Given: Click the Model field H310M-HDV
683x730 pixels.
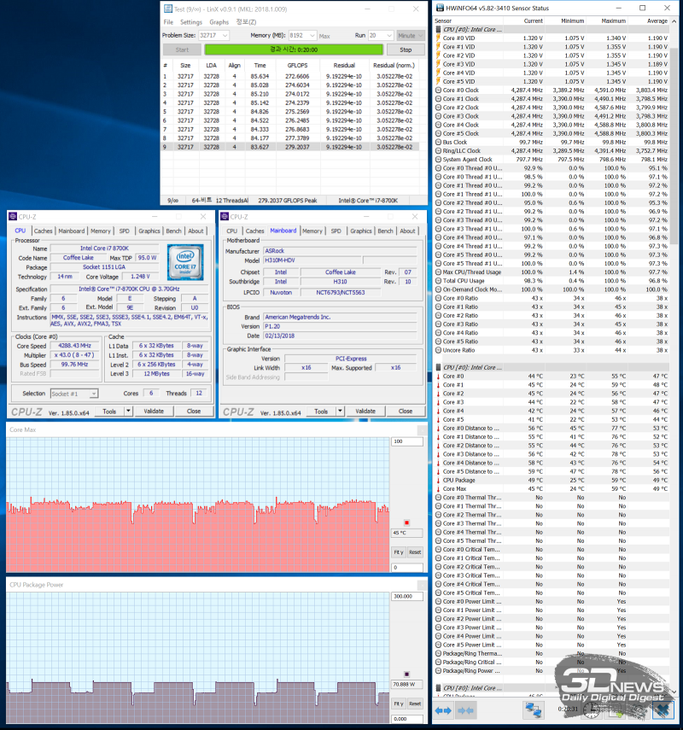Looking at the screenshot, I should pos(312,260).
